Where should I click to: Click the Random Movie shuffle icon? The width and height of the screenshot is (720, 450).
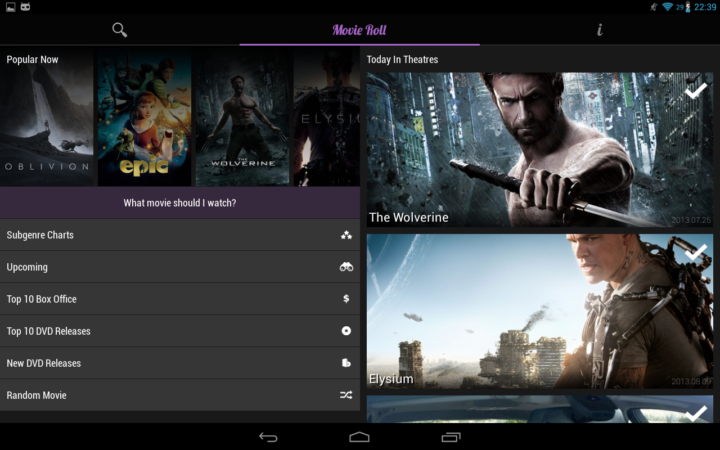[x=346, y=395]
